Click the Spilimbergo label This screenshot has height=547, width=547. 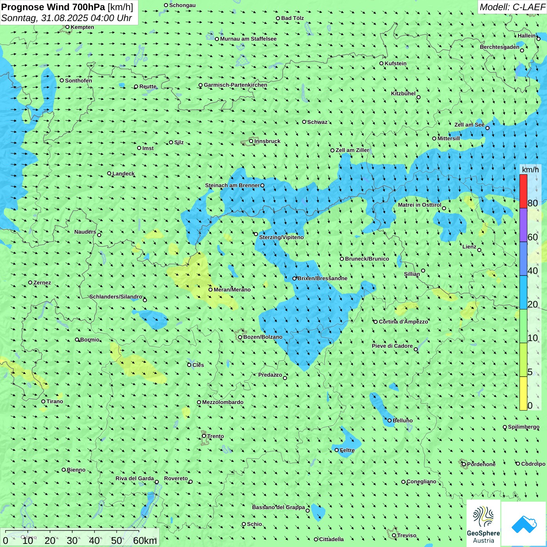(524, 427)
